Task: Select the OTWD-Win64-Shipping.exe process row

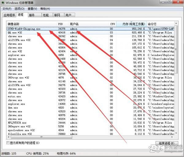Action: [x=90, y=29]
